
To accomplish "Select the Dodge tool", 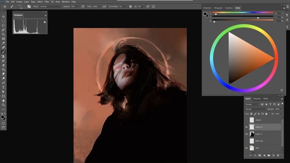I will [3, 78].
